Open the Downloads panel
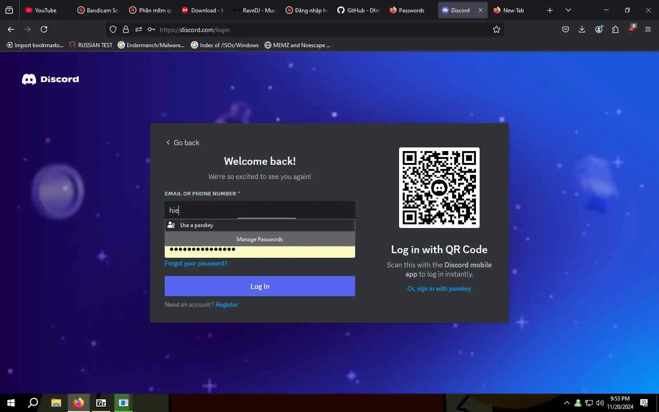659x412 pixels. (x=582, y=29)
